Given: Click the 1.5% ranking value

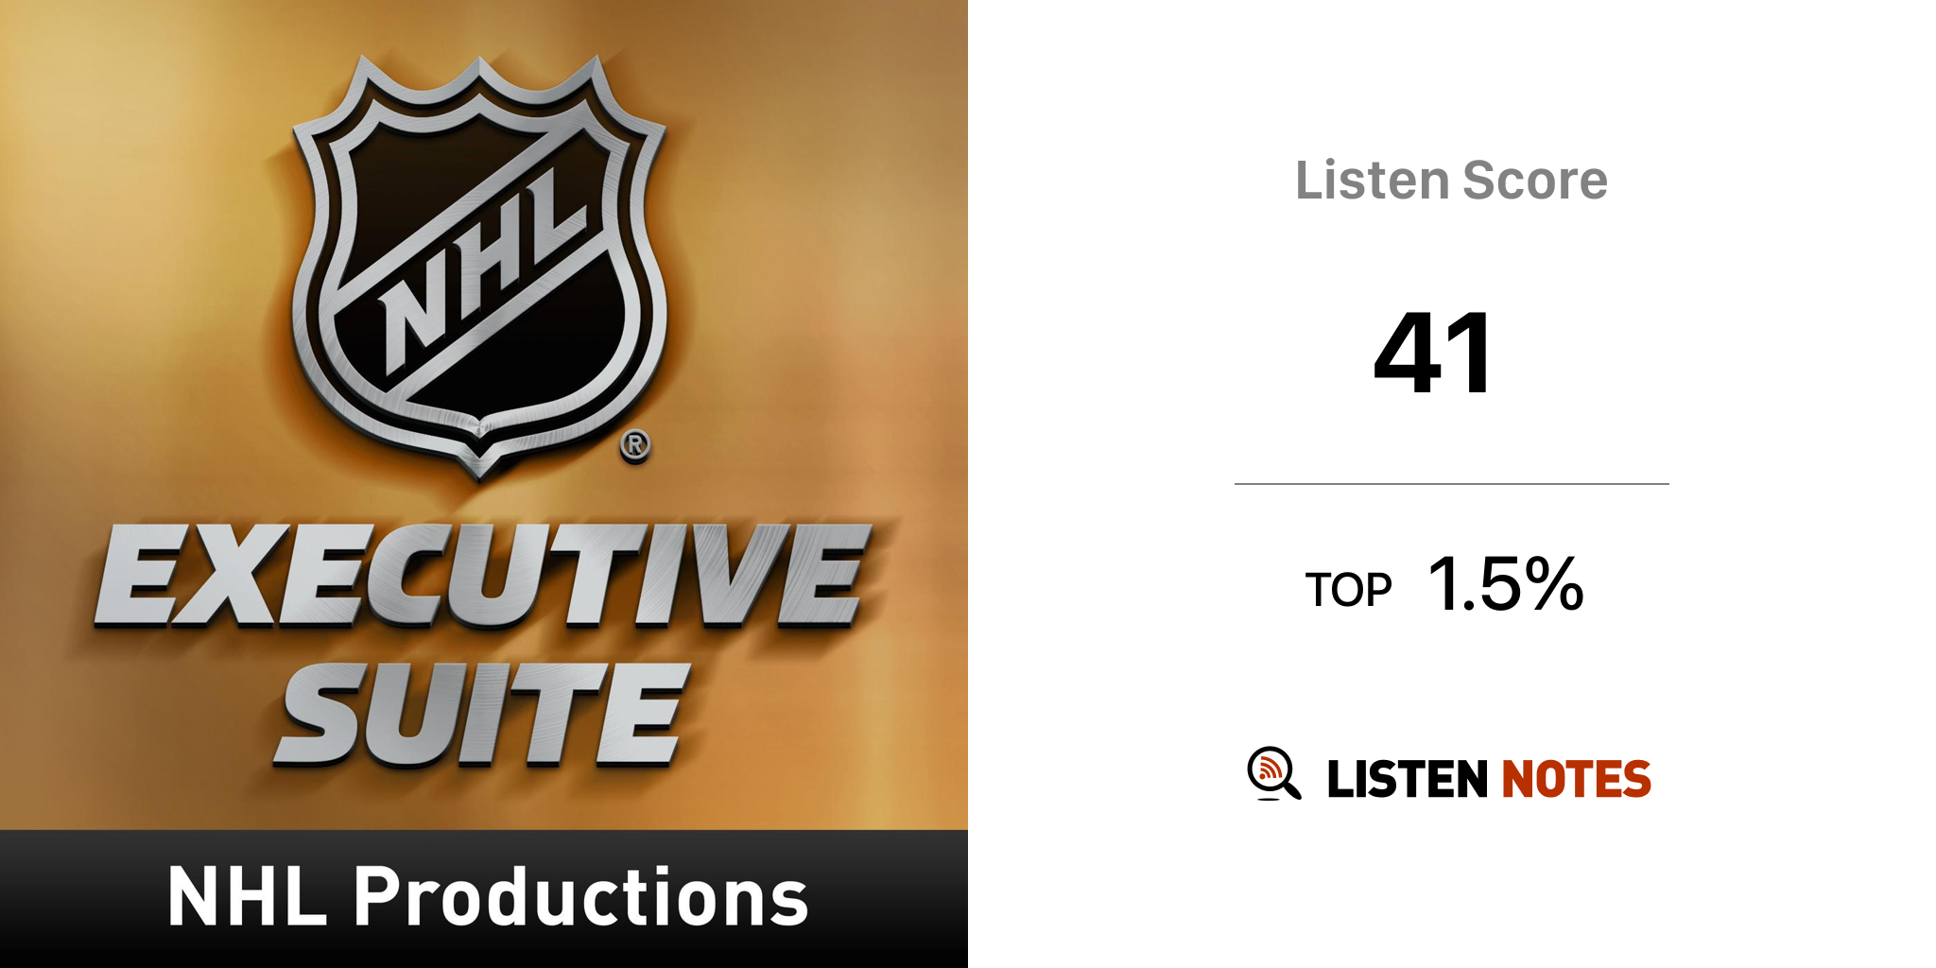Looking at the screenshot, I should point(1505,585).
